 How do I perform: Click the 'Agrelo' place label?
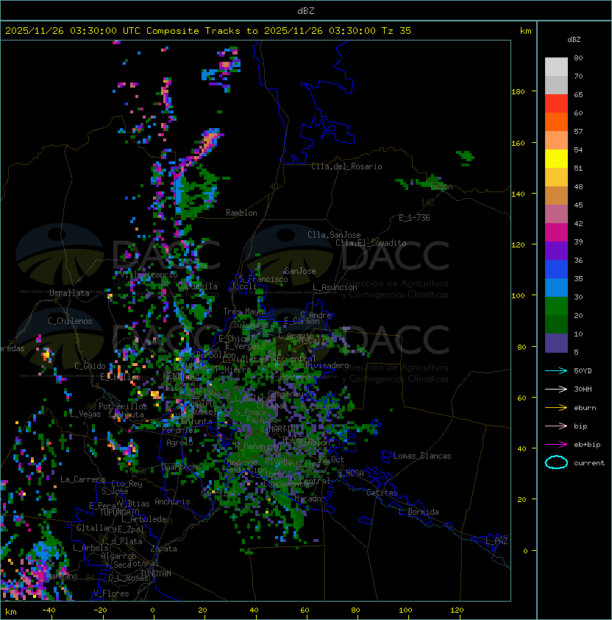click(179, 443)
